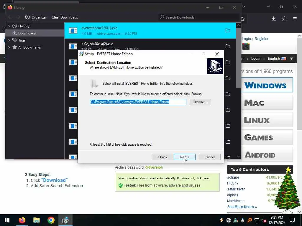Go Back in the EVEREST setup wizard

pyautogui.click(x=163, y=157)
